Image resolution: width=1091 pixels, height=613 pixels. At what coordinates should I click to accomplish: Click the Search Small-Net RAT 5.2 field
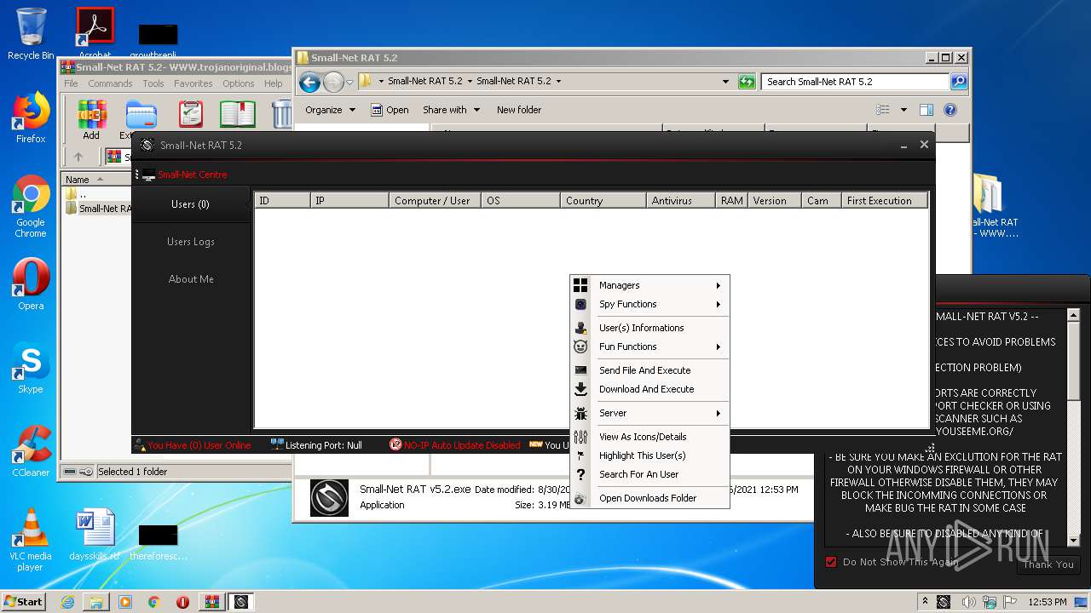(x=855, y=82)
